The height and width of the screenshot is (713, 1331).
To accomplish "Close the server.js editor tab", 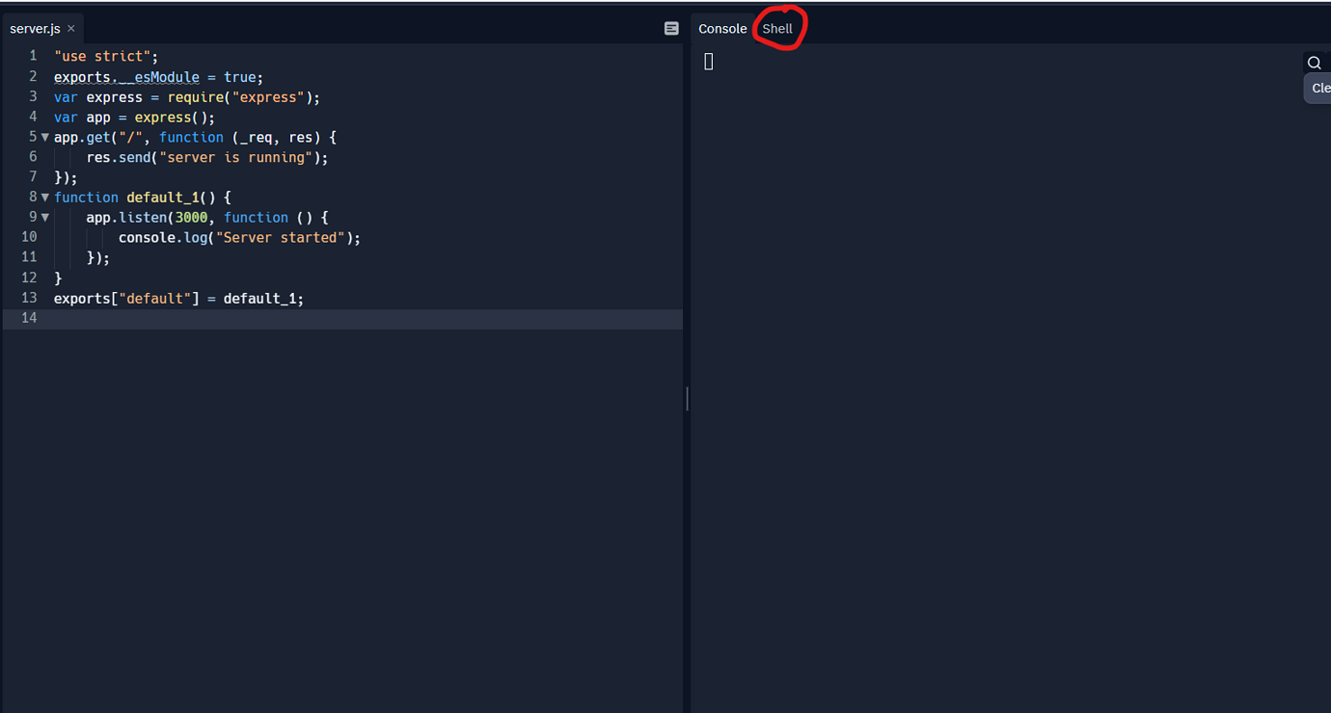I will 71,29.
